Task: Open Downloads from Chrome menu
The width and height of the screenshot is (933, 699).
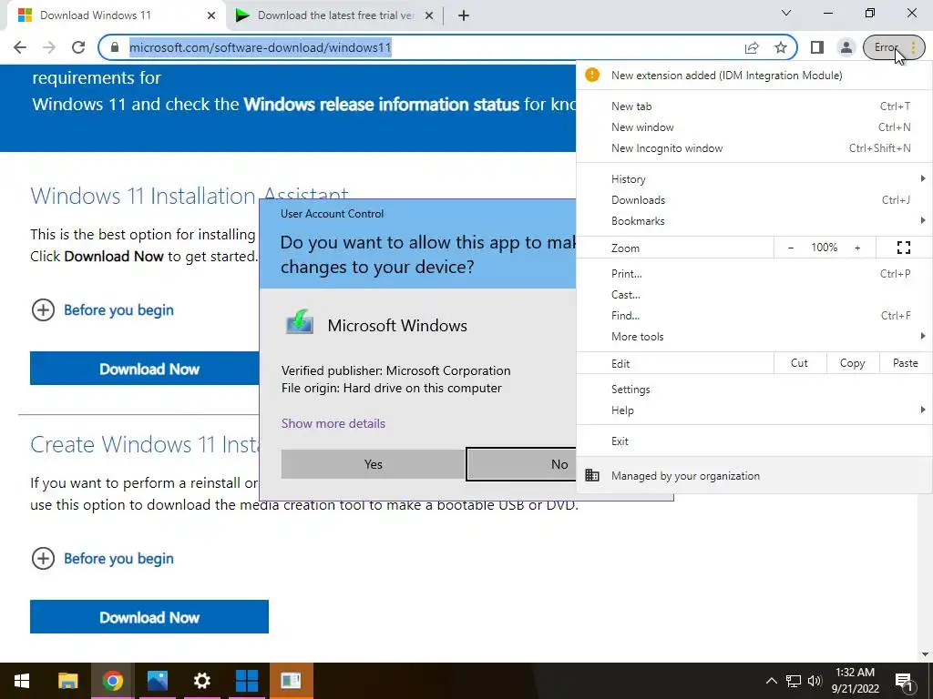Action: (x=754, y=199)
